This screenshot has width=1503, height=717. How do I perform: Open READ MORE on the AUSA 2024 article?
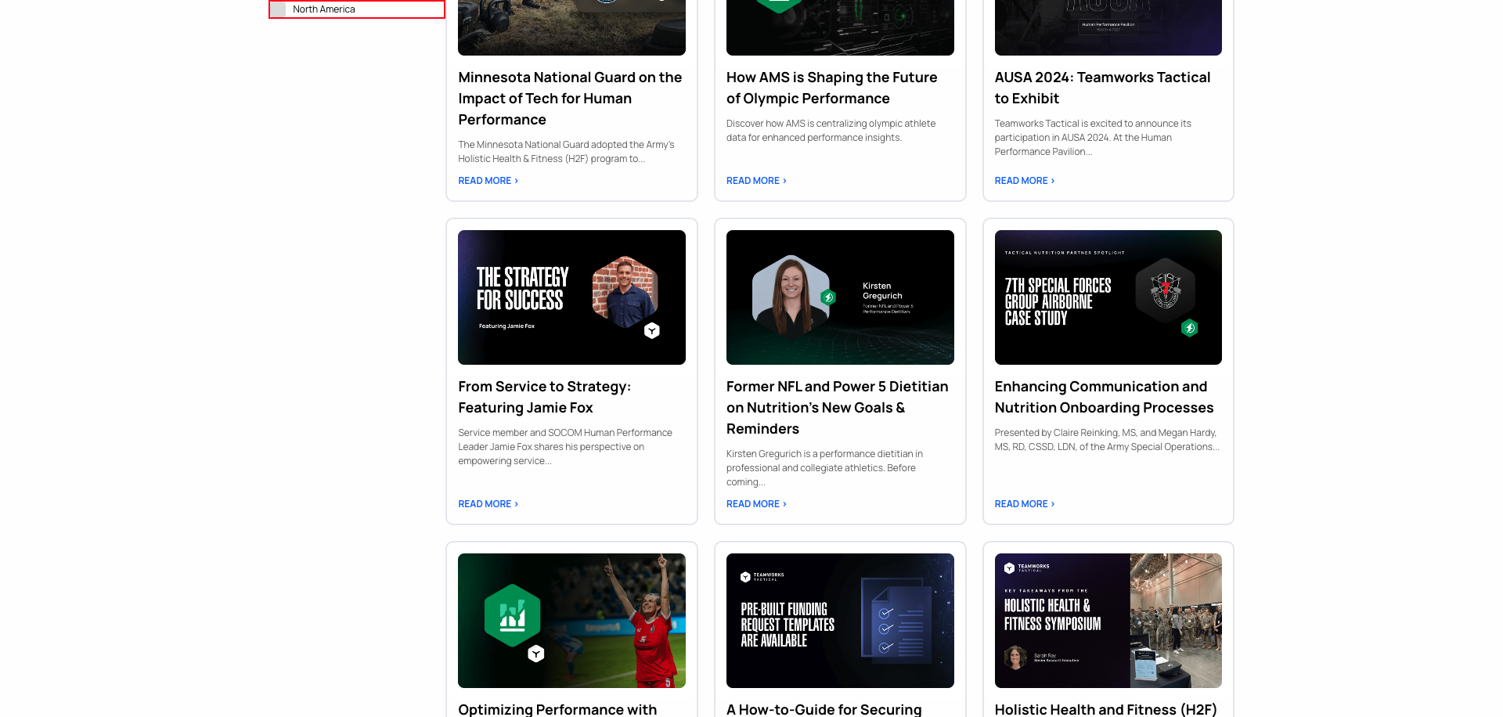(1023, 180)
